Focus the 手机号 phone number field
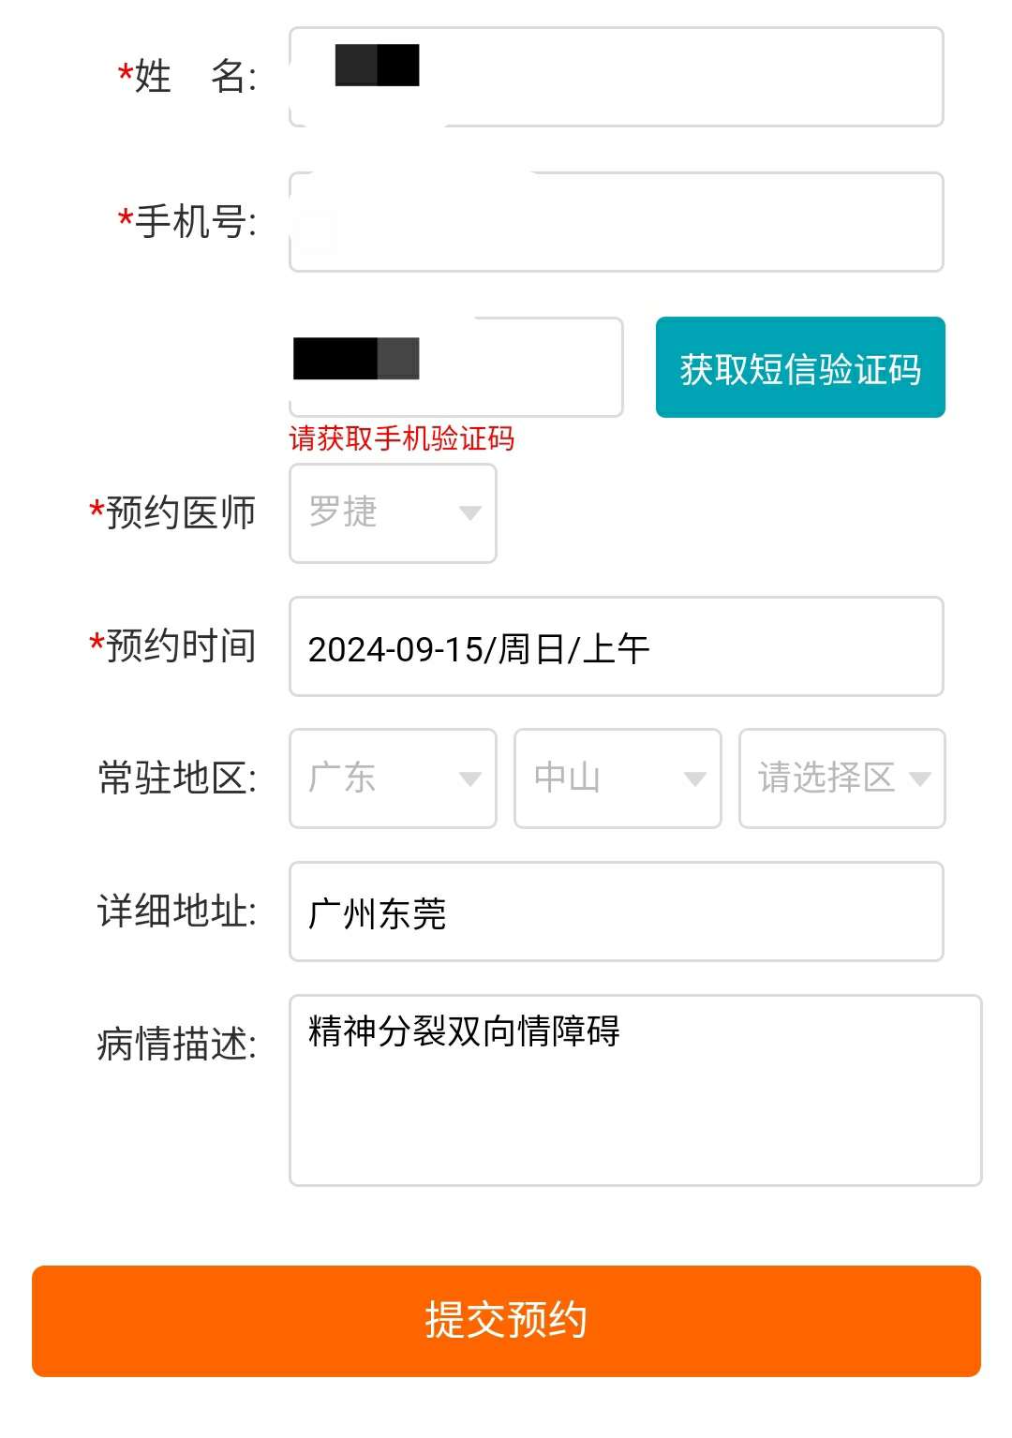 616,222
